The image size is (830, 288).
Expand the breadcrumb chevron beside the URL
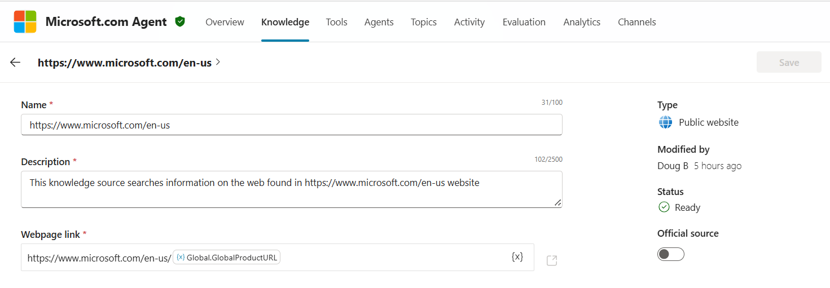coord(218,63)
